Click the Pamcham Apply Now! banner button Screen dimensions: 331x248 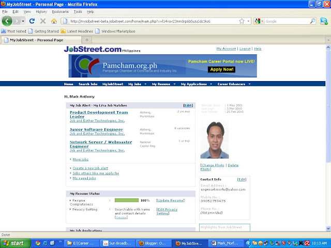[x=222, y=69]
